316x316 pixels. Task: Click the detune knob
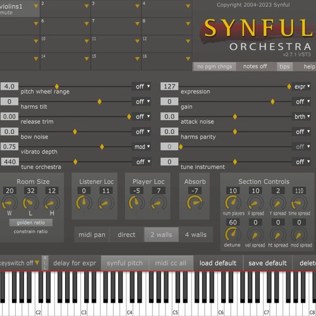click(233, 234)
